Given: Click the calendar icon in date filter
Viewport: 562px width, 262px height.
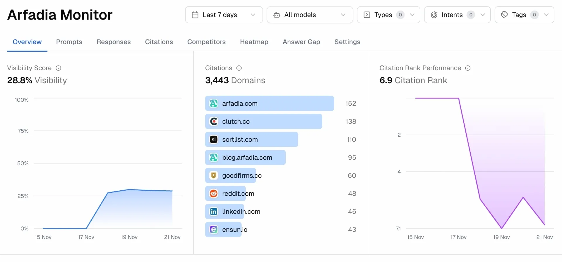Looking at the screenshot, I should pyautogui.click(x=195, y=15).
